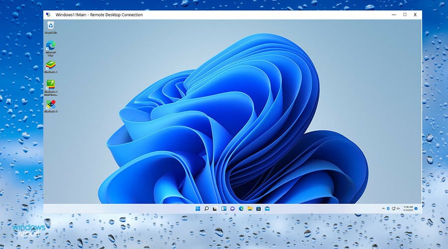
Task: Click the taskbar Search magnifier icon
Action: 207,209
